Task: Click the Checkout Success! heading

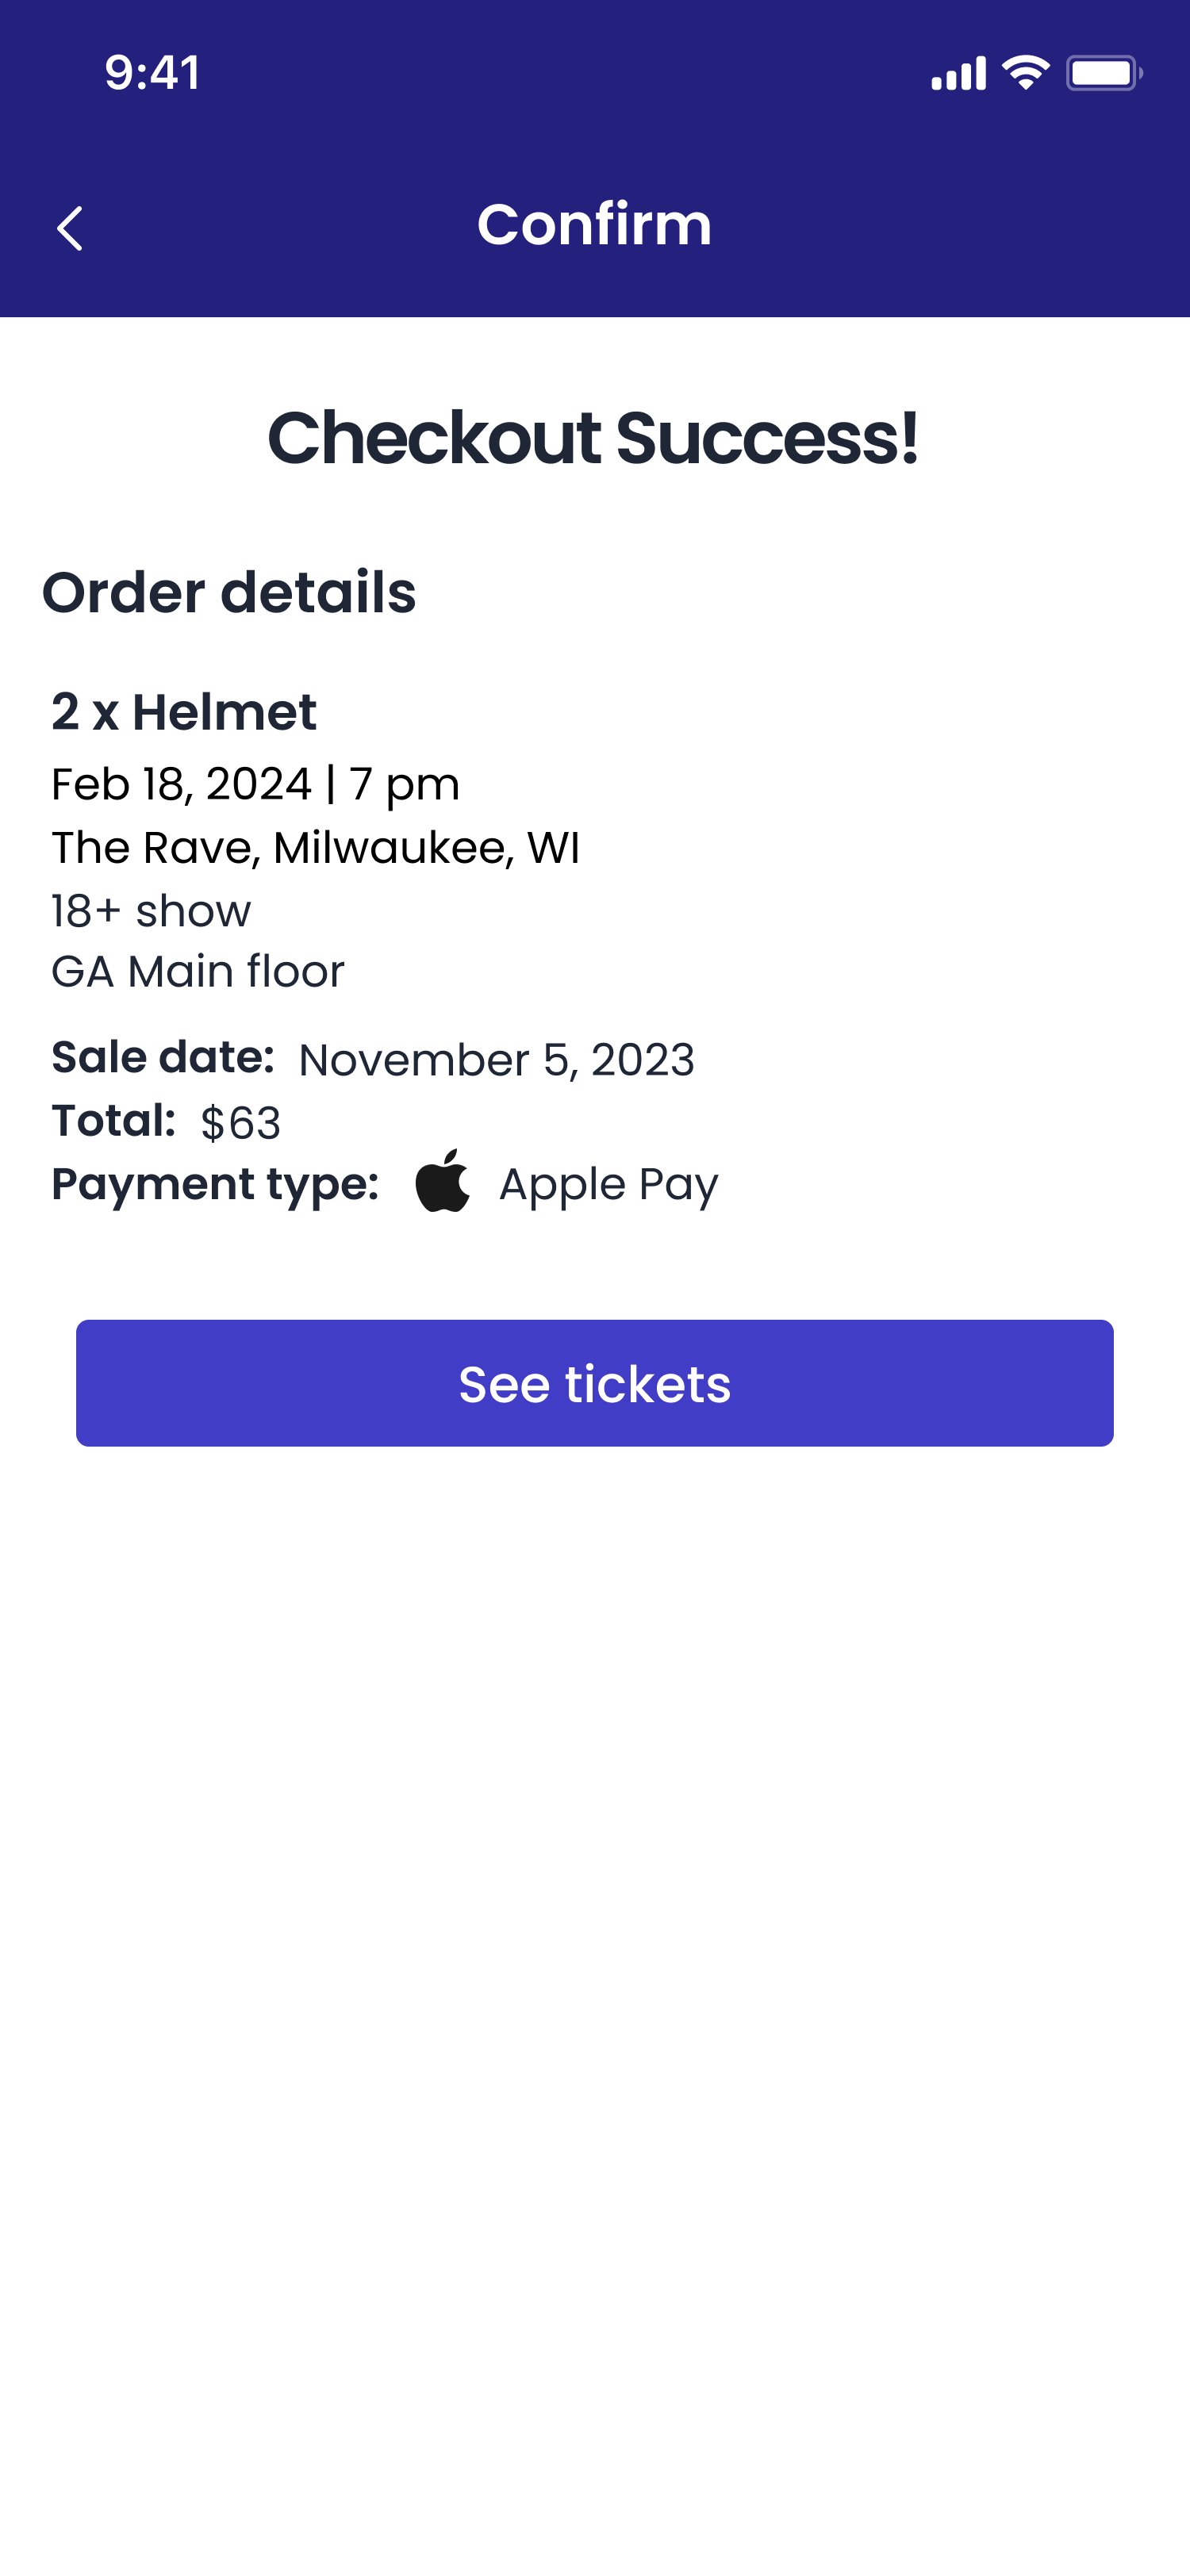Action: coord(593,438)
